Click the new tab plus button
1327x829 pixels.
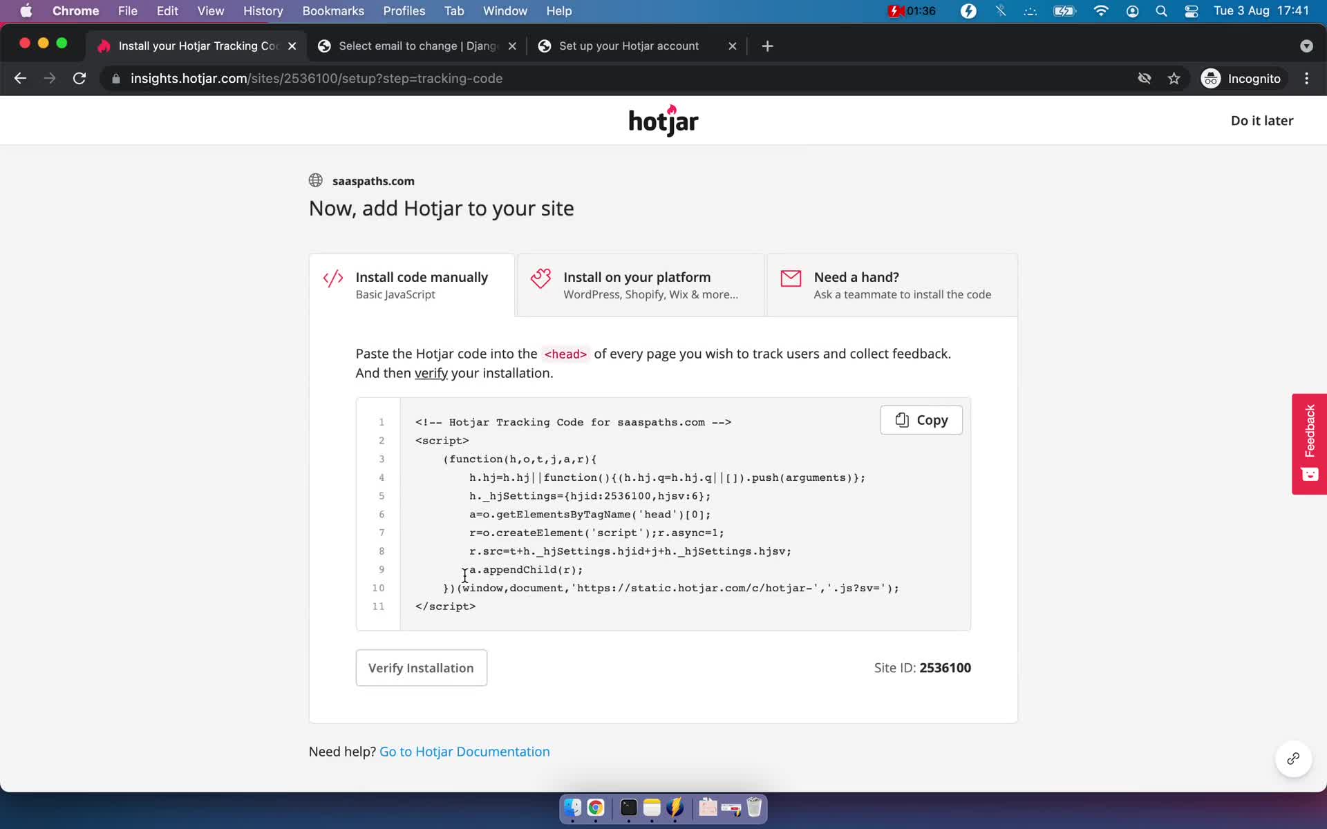[767, 45]
